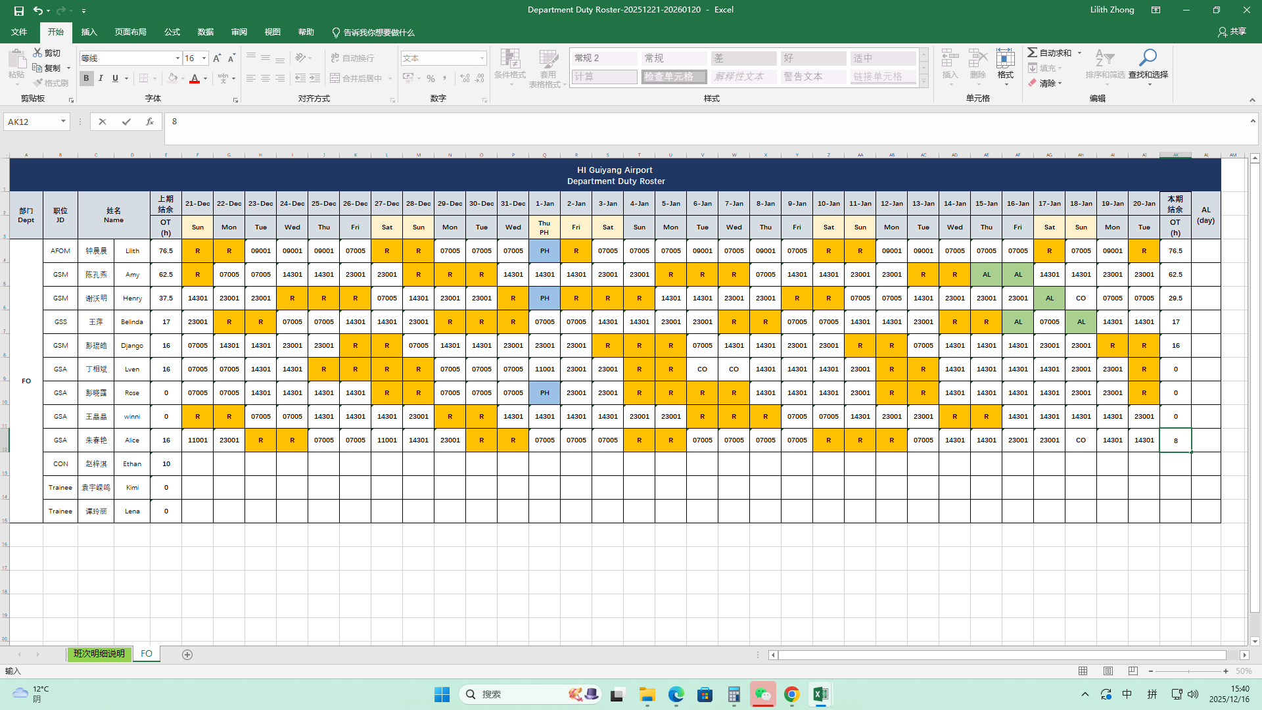Click the 共享 share button

tap(1232, 32)
